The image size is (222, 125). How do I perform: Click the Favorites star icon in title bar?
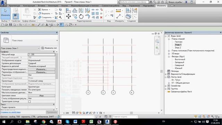[163, 2]
